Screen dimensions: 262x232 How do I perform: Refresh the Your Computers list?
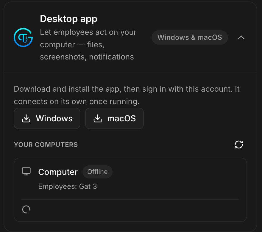(239, 145)
